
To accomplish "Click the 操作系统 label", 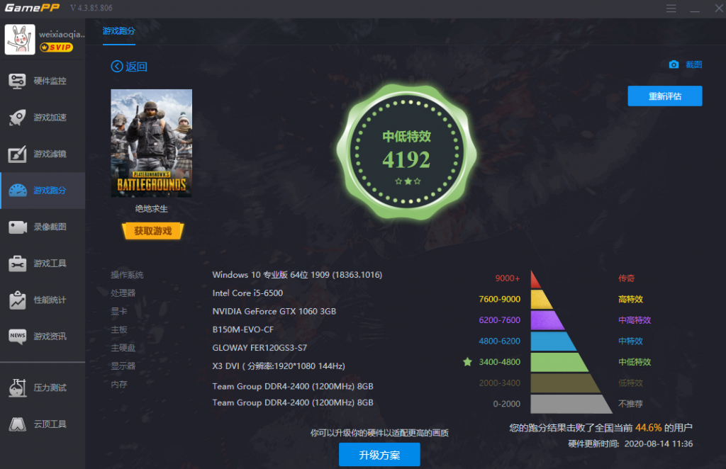I will pos(127,275).
